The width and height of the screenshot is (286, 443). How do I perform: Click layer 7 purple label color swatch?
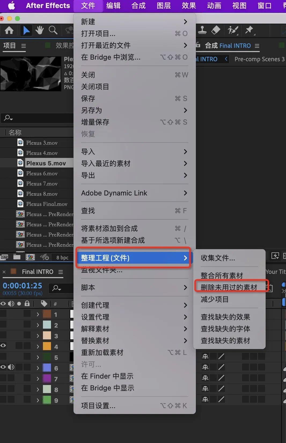[x=47, y=378]
